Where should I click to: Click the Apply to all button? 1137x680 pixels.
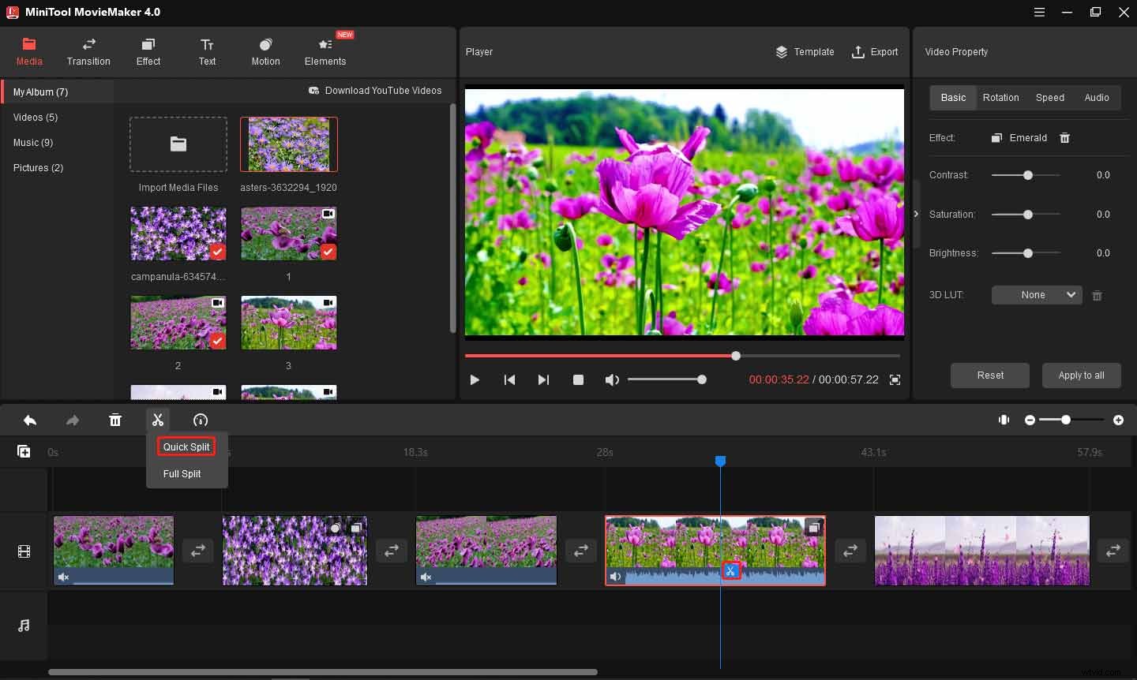pos(1082,375)
